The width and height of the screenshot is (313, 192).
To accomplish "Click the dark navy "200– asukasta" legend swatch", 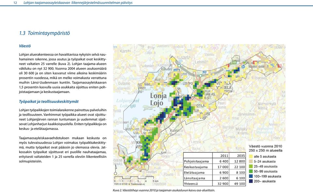I will point(251,181).
